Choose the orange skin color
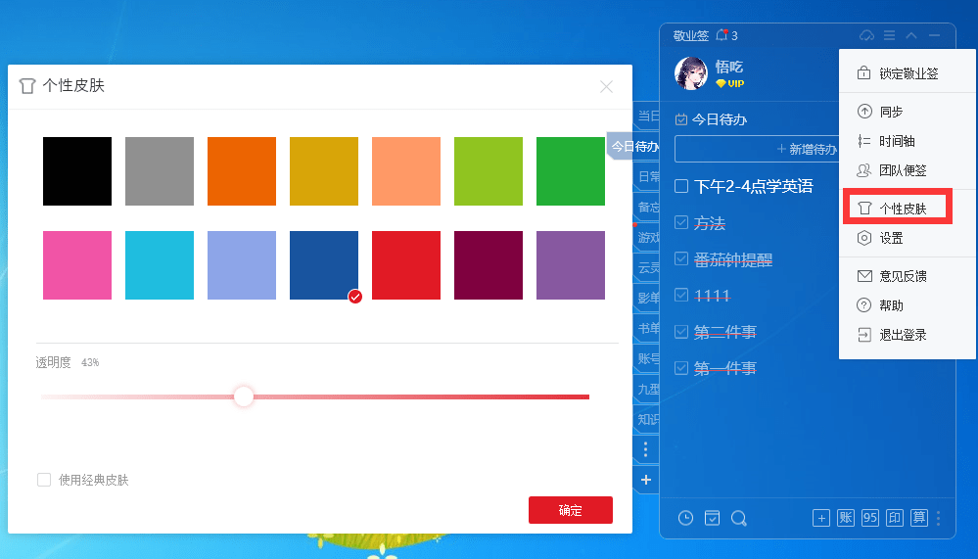This screenshot has width=978, height=559. pos(242,171)
